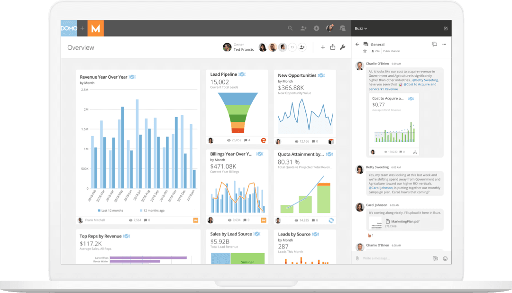
Task: Go back using arrow beside General
Action: point(357,45)
